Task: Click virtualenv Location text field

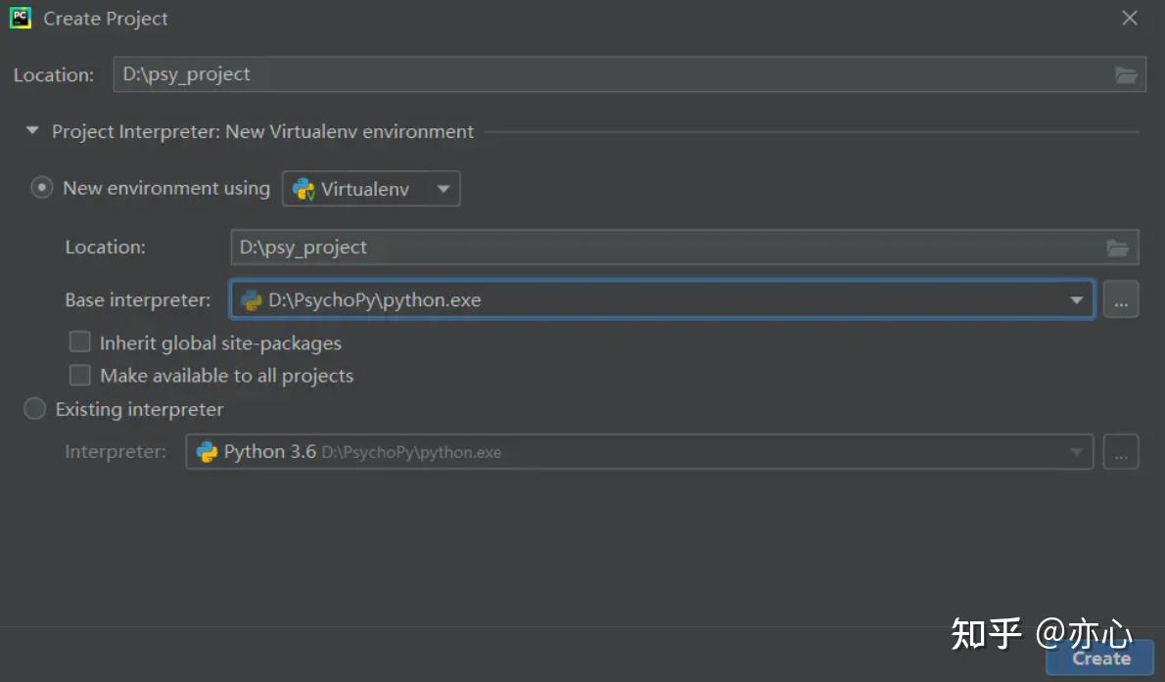Action: point(666,249)
